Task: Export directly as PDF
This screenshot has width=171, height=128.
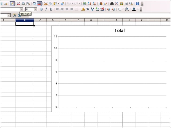Action: coord(18,4)
